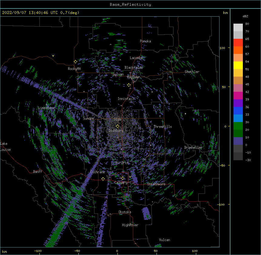Pick the orange 57-60 dBZ legend swatch

[238, 50]
